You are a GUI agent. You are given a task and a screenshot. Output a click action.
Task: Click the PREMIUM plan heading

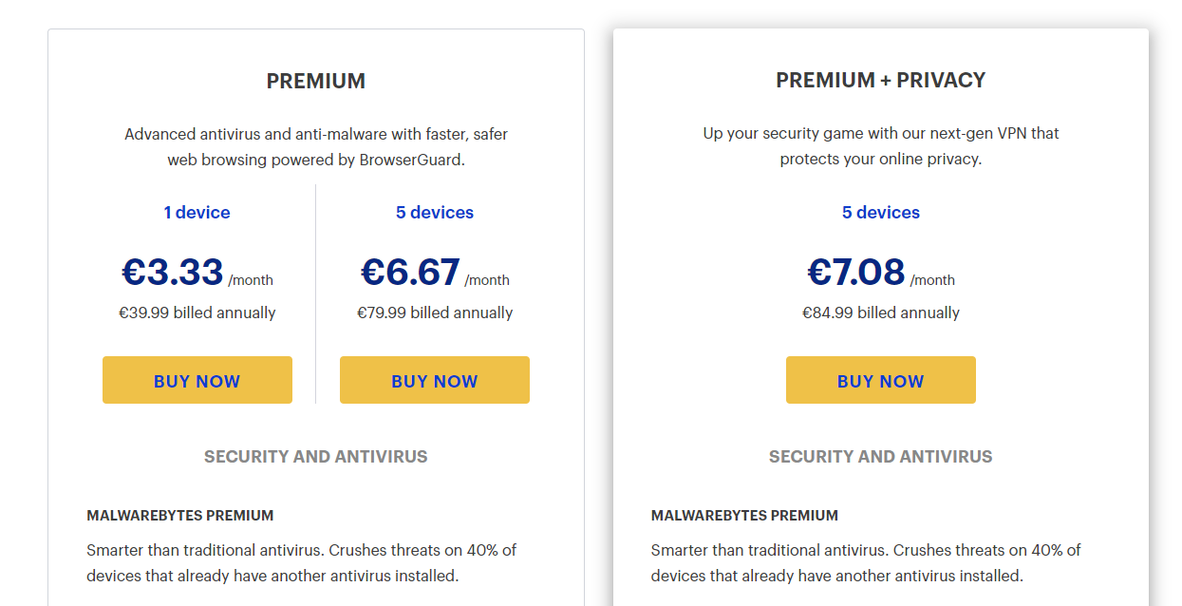tap(315, 81)
